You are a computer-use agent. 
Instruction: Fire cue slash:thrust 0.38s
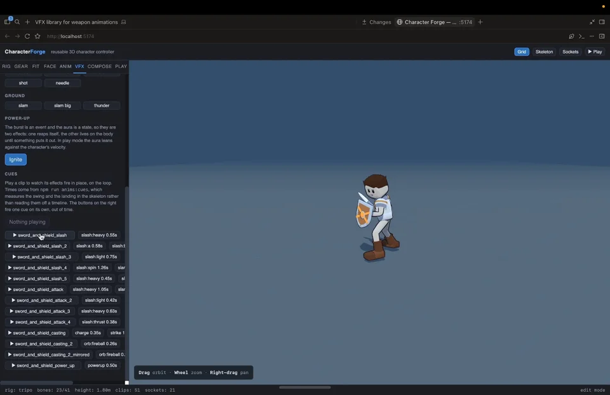pos(100,322)
